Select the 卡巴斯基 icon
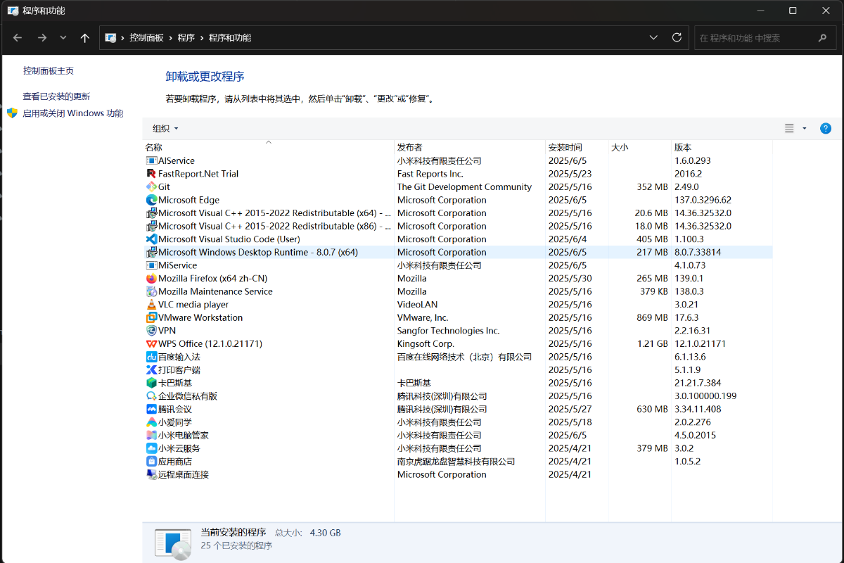The width and height of the screenshot is (844, 563). pos(151,383)
